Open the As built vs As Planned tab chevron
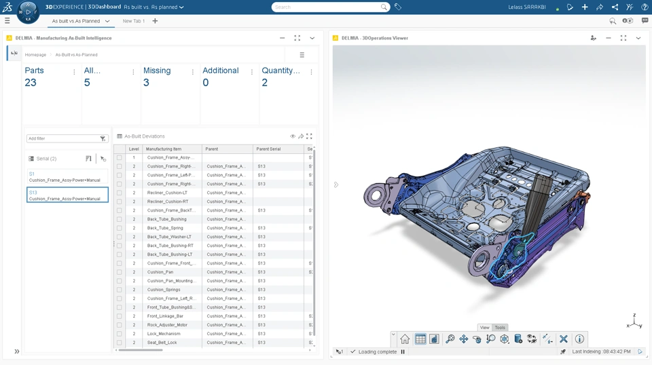This screenshot has height=365, width=652. point(107,21)
